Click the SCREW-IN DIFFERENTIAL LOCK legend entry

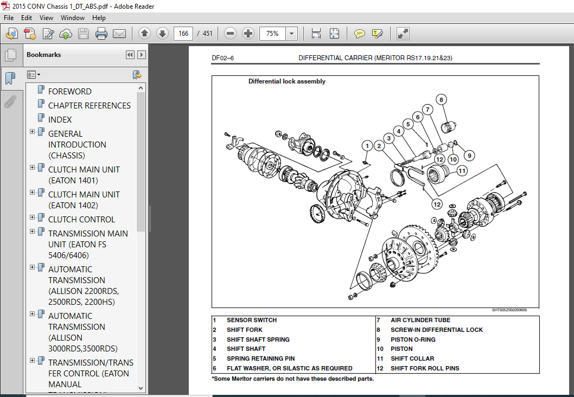(x=437, y=330)
